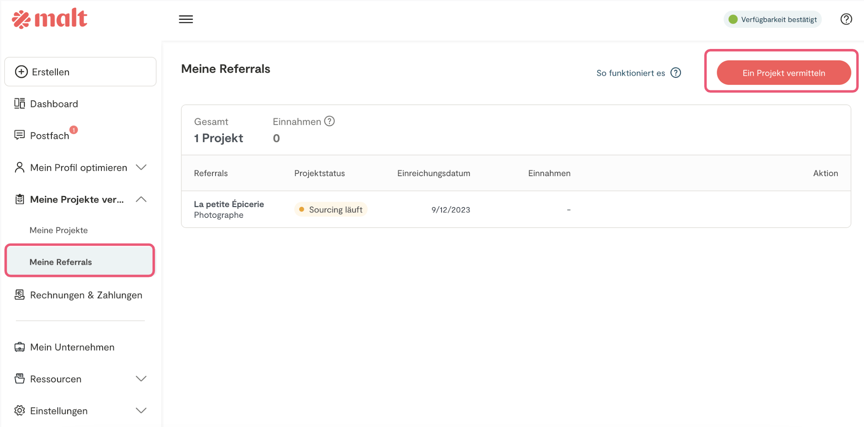
Task: Click the malt logo
Action: click(49, 19)
